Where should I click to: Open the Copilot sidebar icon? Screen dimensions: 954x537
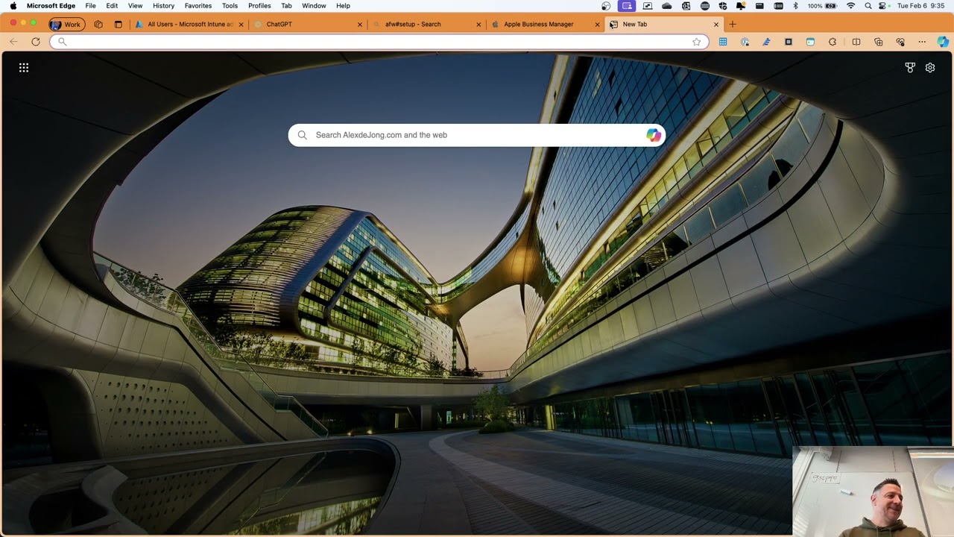pyautogui.click(x=944, y=42)
